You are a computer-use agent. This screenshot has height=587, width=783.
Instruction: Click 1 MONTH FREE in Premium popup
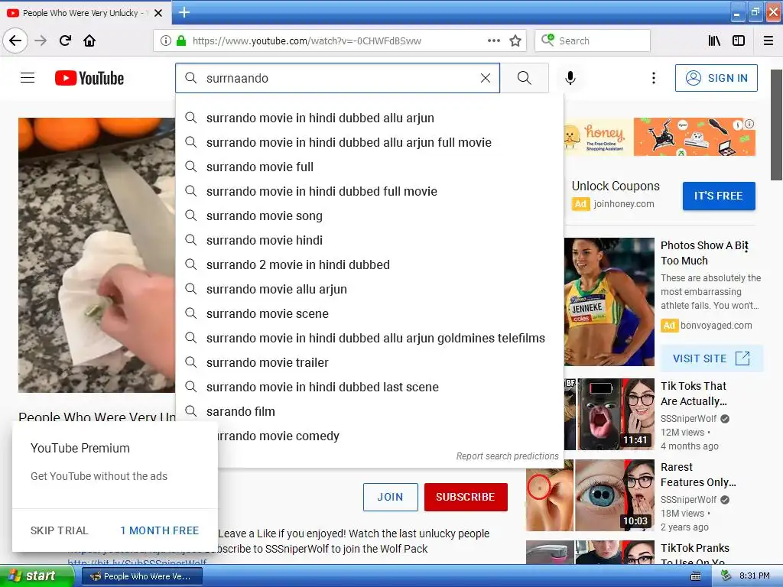159,530
